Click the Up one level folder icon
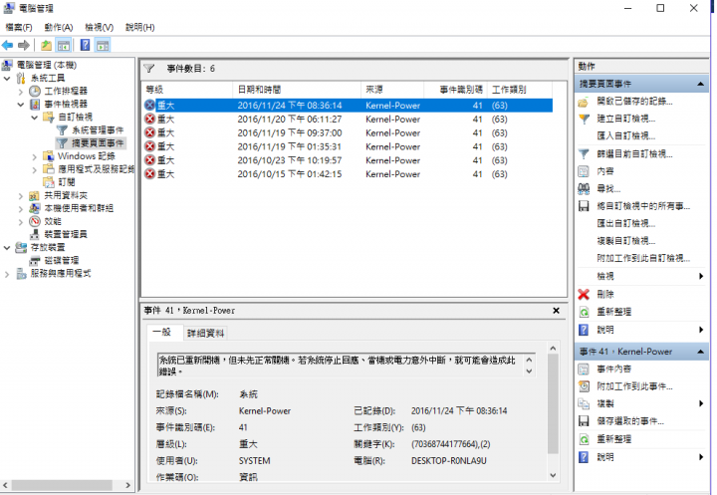This screenshot has height=495, width=717. coord(46,45)
